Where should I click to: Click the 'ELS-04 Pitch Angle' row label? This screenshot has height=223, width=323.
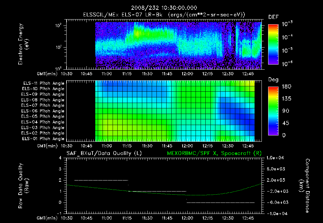tap(43, 122)
